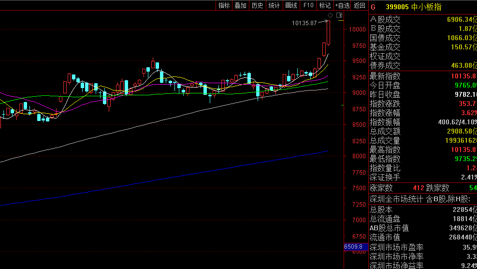This screenshot has width=477, height=269.
Task: Click the 今日开盘 row label
Action: point(385,85)
